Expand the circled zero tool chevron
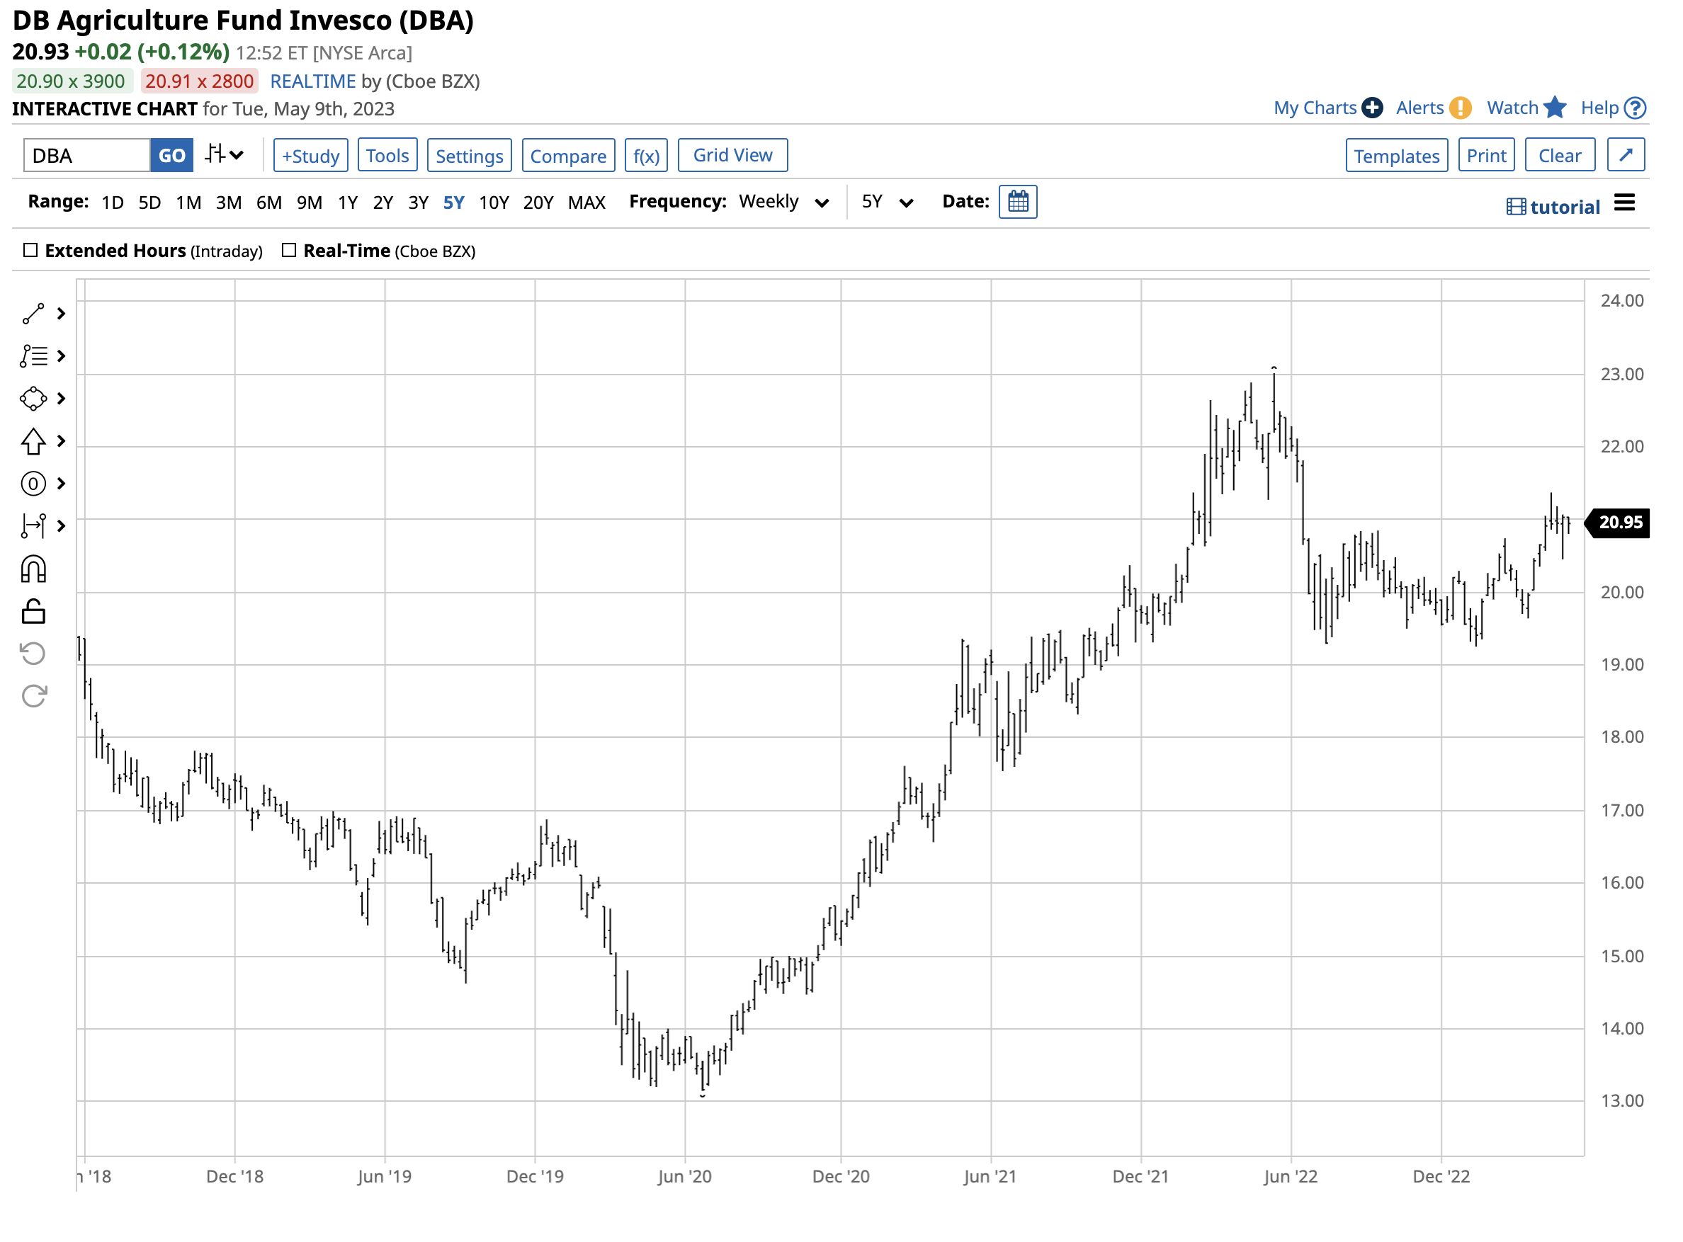The image size is (1683, 1242). tap(62, 484)
